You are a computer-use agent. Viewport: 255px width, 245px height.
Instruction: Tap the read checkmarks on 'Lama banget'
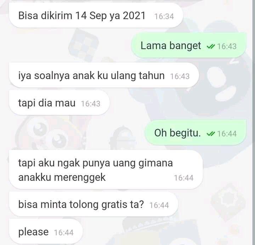[211, 47]
